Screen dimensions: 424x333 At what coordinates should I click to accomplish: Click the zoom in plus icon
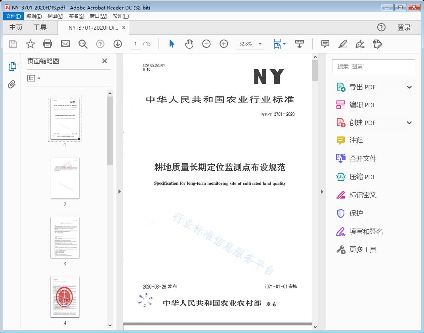coord(224,44)
